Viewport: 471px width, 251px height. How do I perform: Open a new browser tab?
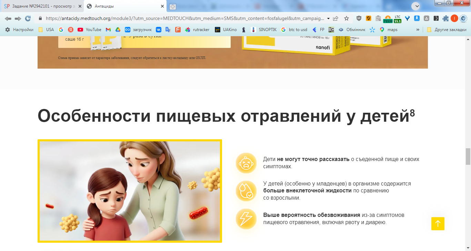173,7
